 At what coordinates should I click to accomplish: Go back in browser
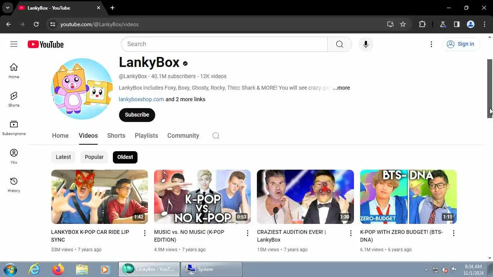[x=8, y=24]
